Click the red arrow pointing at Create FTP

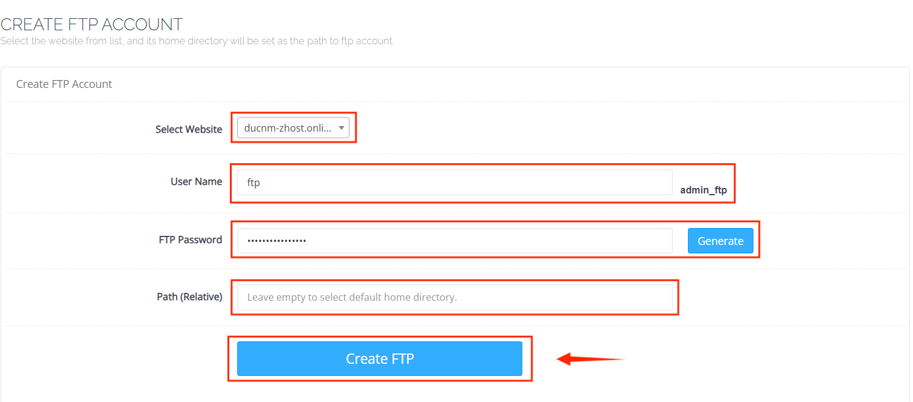[x=590, y=359]
